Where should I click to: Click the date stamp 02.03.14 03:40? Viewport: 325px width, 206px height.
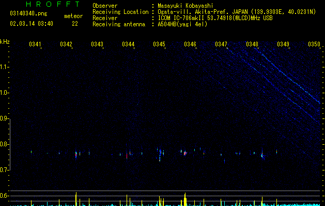32,24
